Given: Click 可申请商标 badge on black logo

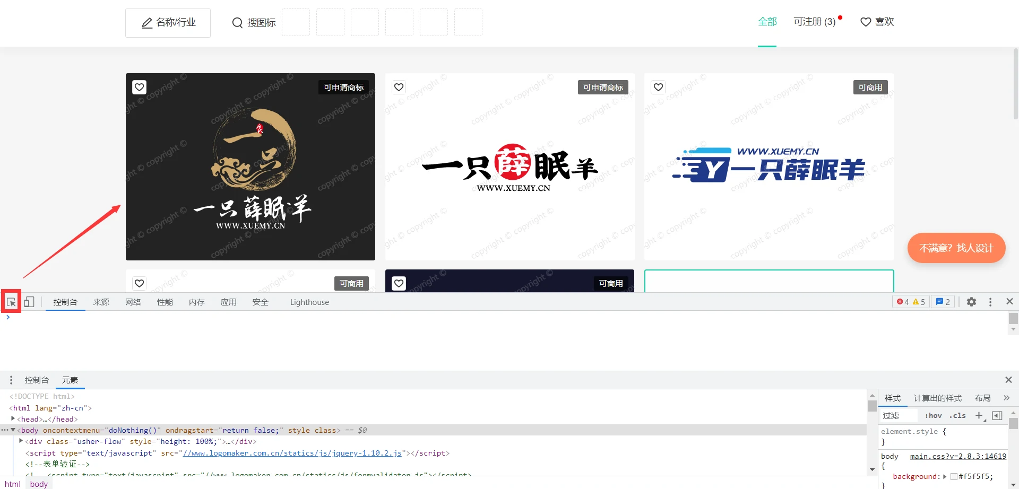Looking at the screenshot, I should click(343, 87).
